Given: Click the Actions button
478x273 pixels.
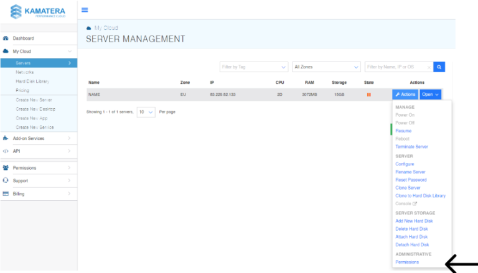Looking at the screenshot, I should (405, 95).
